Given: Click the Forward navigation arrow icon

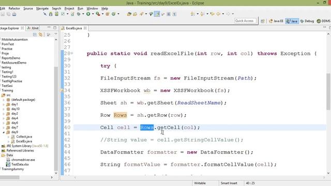Looking at the screenshot, I should click(228, 14).
